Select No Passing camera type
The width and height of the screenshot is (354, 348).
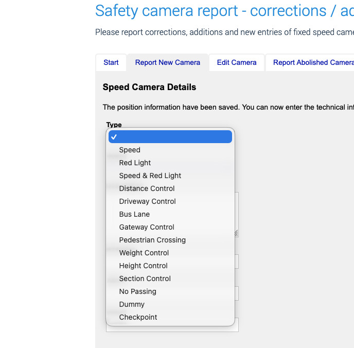[137, 291]
